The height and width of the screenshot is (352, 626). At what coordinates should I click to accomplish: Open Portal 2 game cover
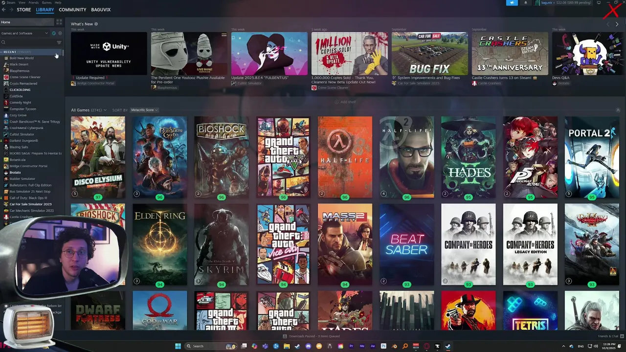tap(592, 157)
